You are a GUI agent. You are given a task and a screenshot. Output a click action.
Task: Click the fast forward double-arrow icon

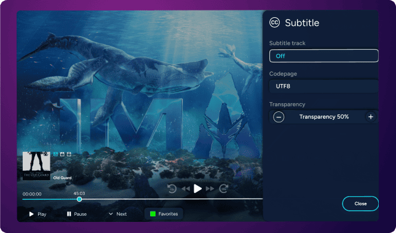210,189
